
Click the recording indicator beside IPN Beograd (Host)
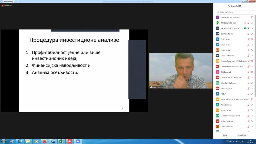coord(245,23)
